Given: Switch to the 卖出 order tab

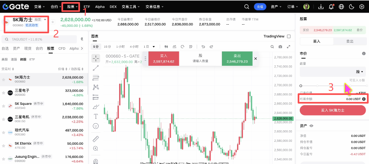Looking at the screenshot, I should 350,41.
